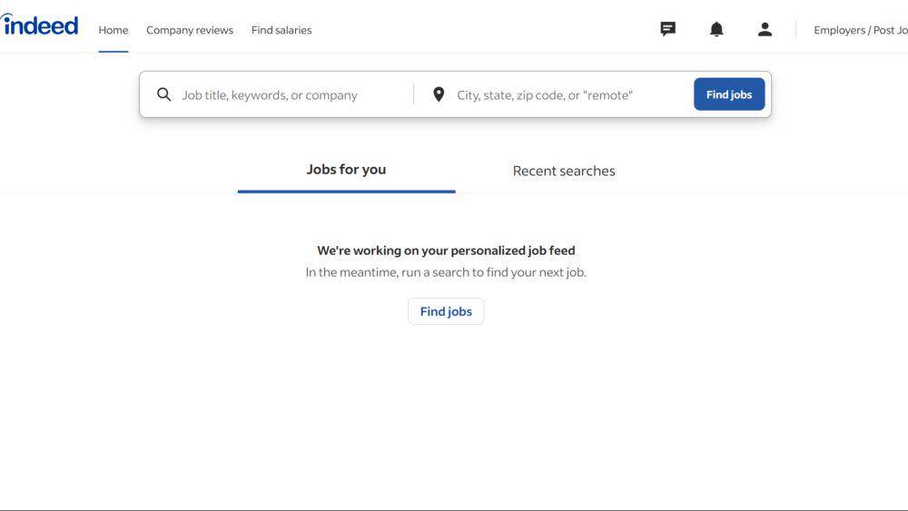Open Employers / Post Job link
The image size is (908, 511).
click(x=861, y=30)
